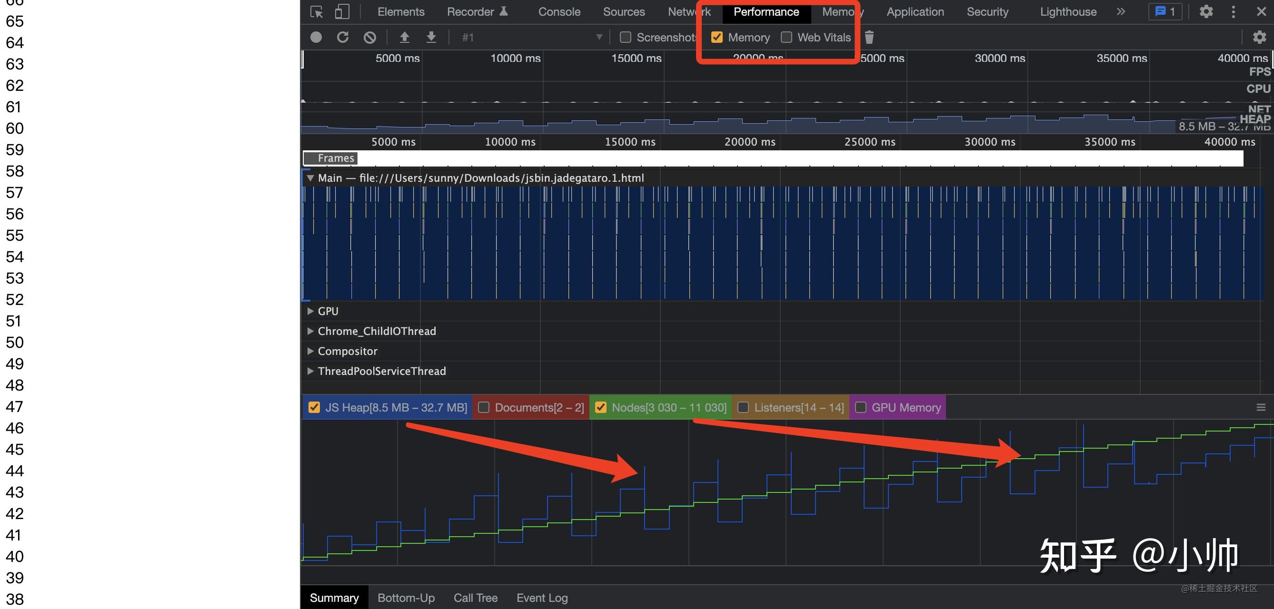Image resolution: width=1274 pixels, height=609 pixels.
Task: Open the Lighthouse panel tab
Action: click(1068, 12)
